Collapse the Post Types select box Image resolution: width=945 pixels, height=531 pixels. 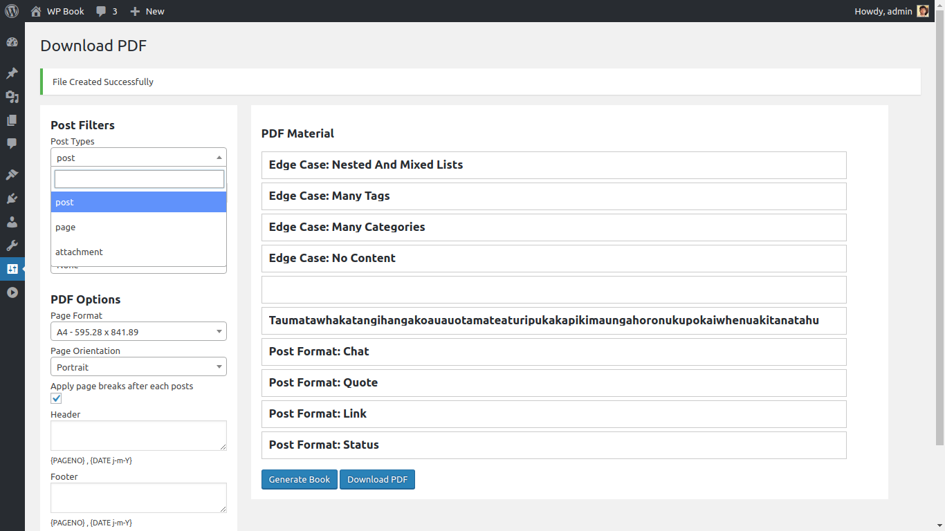[138, 158]
